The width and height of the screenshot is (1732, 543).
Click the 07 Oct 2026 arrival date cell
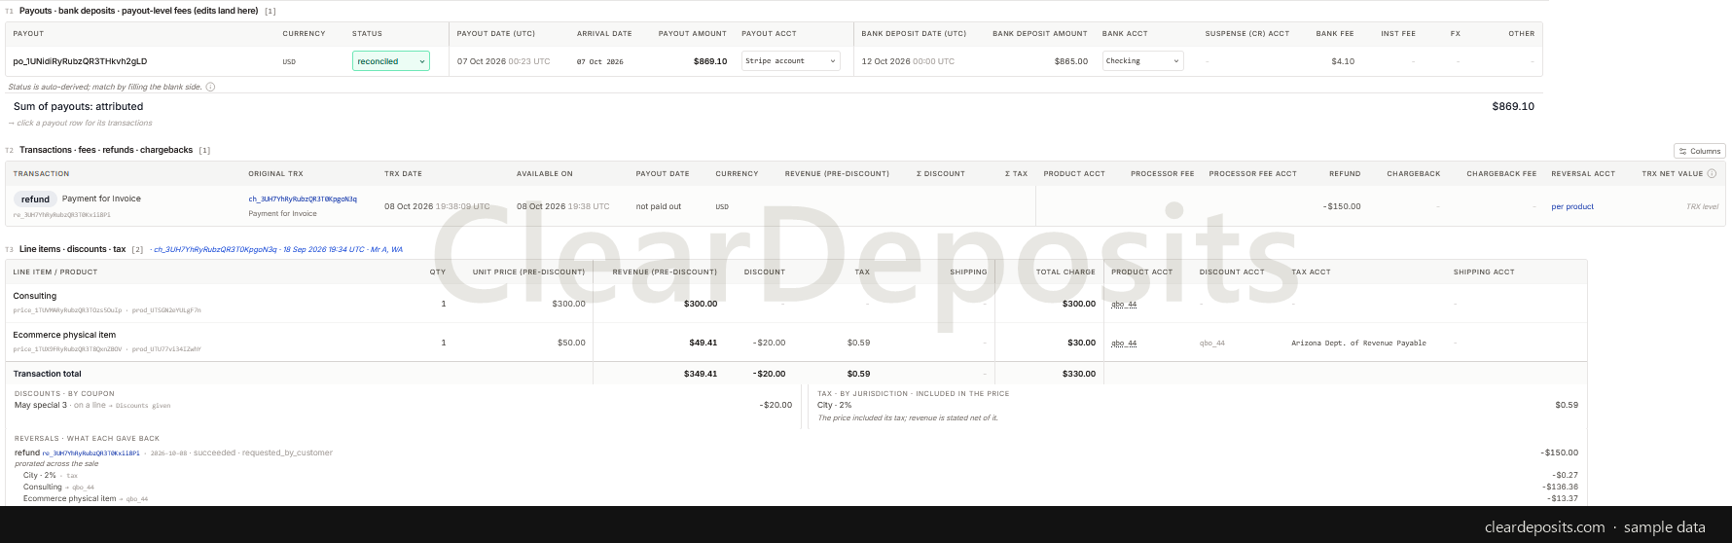pos(600,61)
